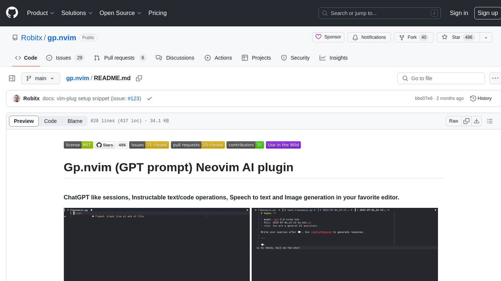Click the Use in the Wild badge

(283, 145)
